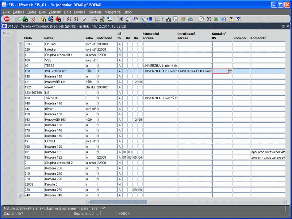Open the Blok menu
292x219 pixels.
[x=42, y=12]
